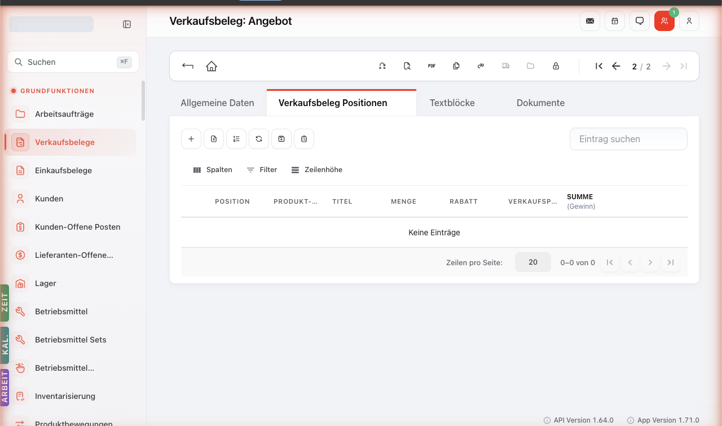
Task: Save positions with the disk icon
Action: tap(281, 139)
